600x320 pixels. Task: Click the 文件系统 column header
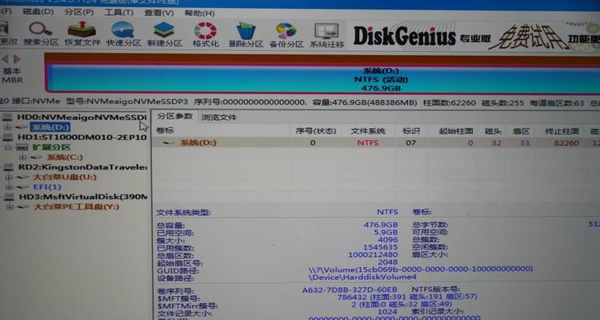click(x=368, y=131)
